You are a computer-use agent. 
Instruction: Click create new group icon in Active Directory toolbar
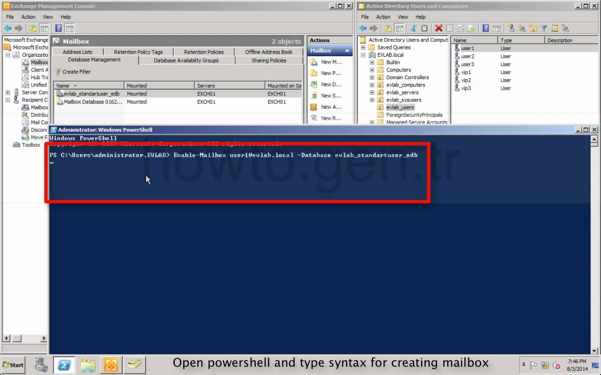[x=522, y=28]
